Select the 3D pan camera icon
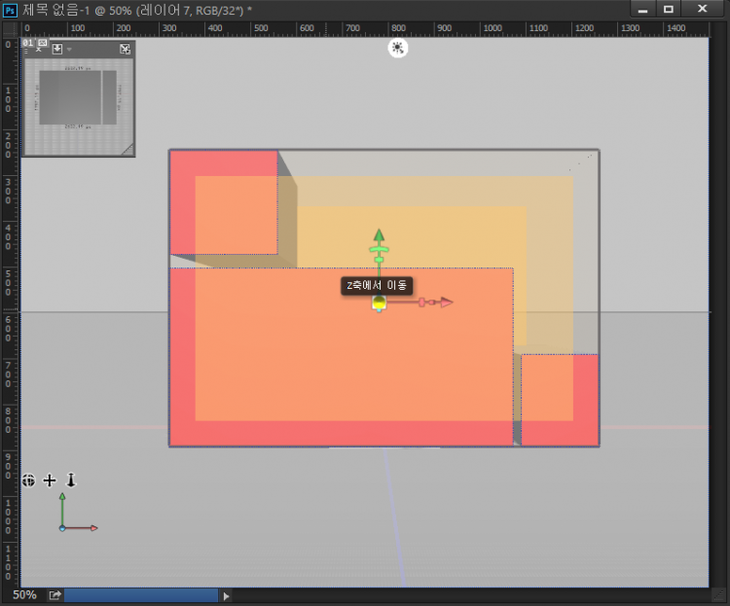 50,481
